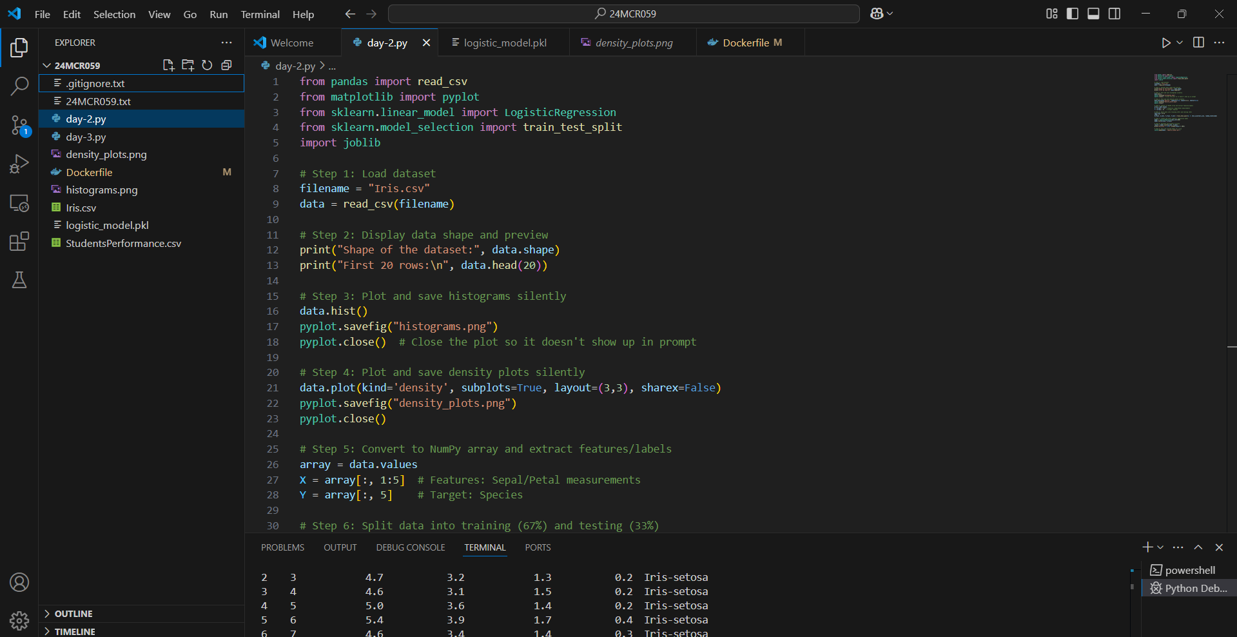This screenshot has width=1237, height=637.
Task: Refresh the Explorer file tree
Action: tap(207, 65)
